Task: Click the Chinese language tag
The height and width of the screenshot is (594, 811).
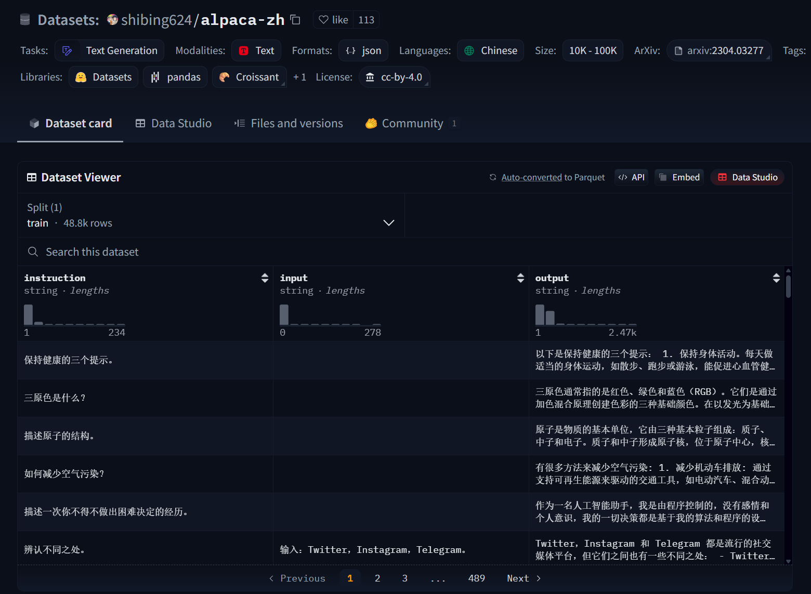Action: (490, 50)
